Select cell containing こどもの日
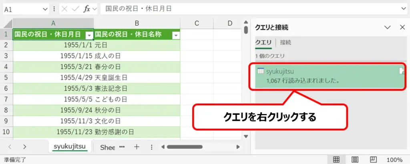 click(x=137, y=99)
